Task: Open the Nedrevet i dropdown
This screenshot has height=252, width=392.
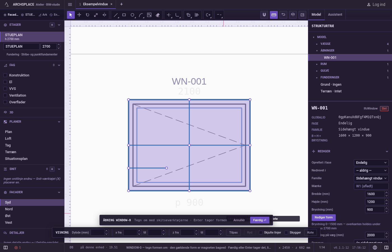Action: [371, 171]
